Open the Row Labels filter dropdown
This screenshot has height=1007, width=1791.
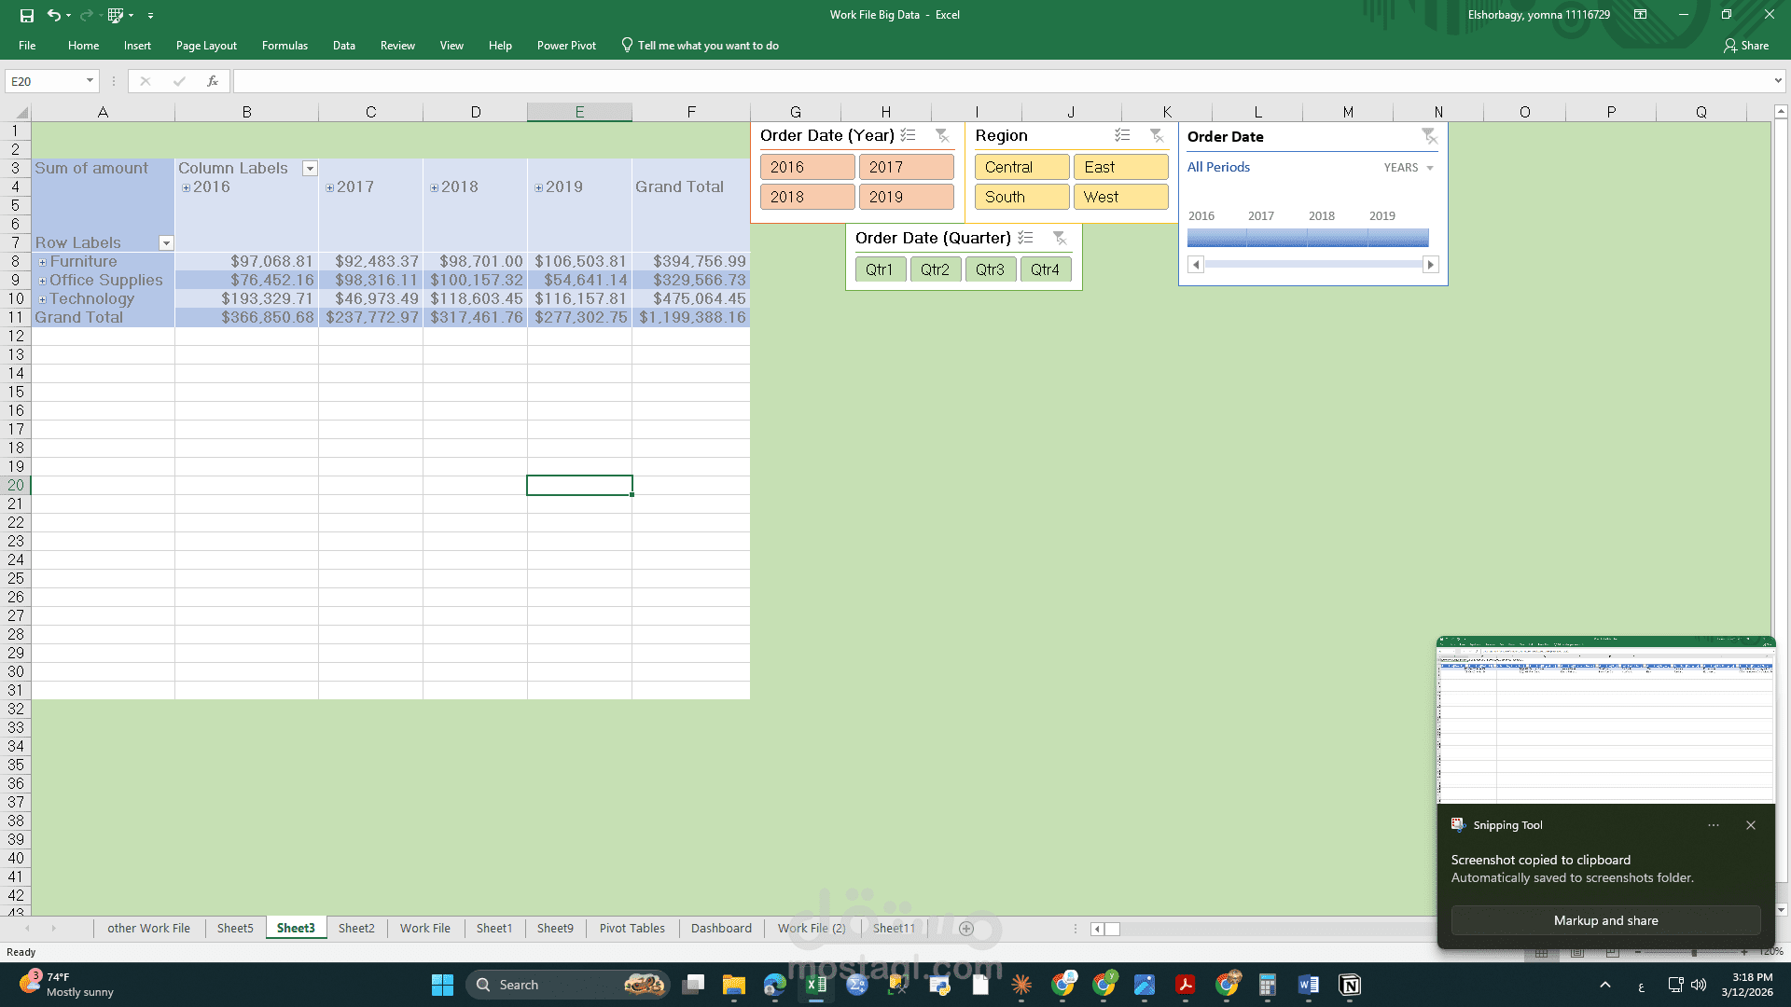pos(166,243)
